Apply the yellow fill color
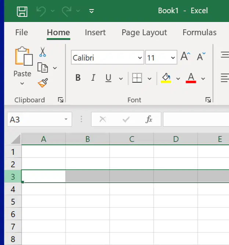 pos(166,78)
